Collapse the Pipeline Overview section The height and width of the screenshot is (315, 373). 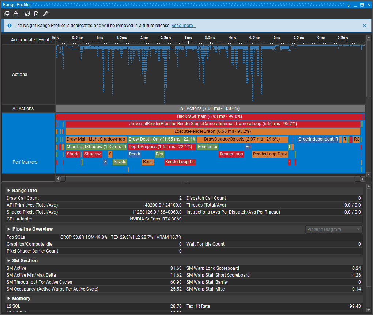point(8,229)
